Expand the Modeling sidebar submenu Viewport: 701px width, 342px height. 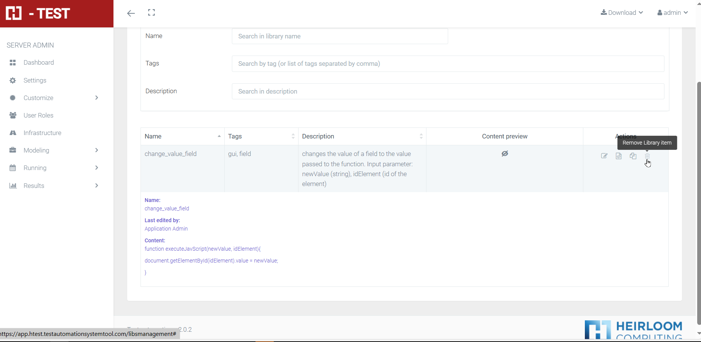(54, 150)
